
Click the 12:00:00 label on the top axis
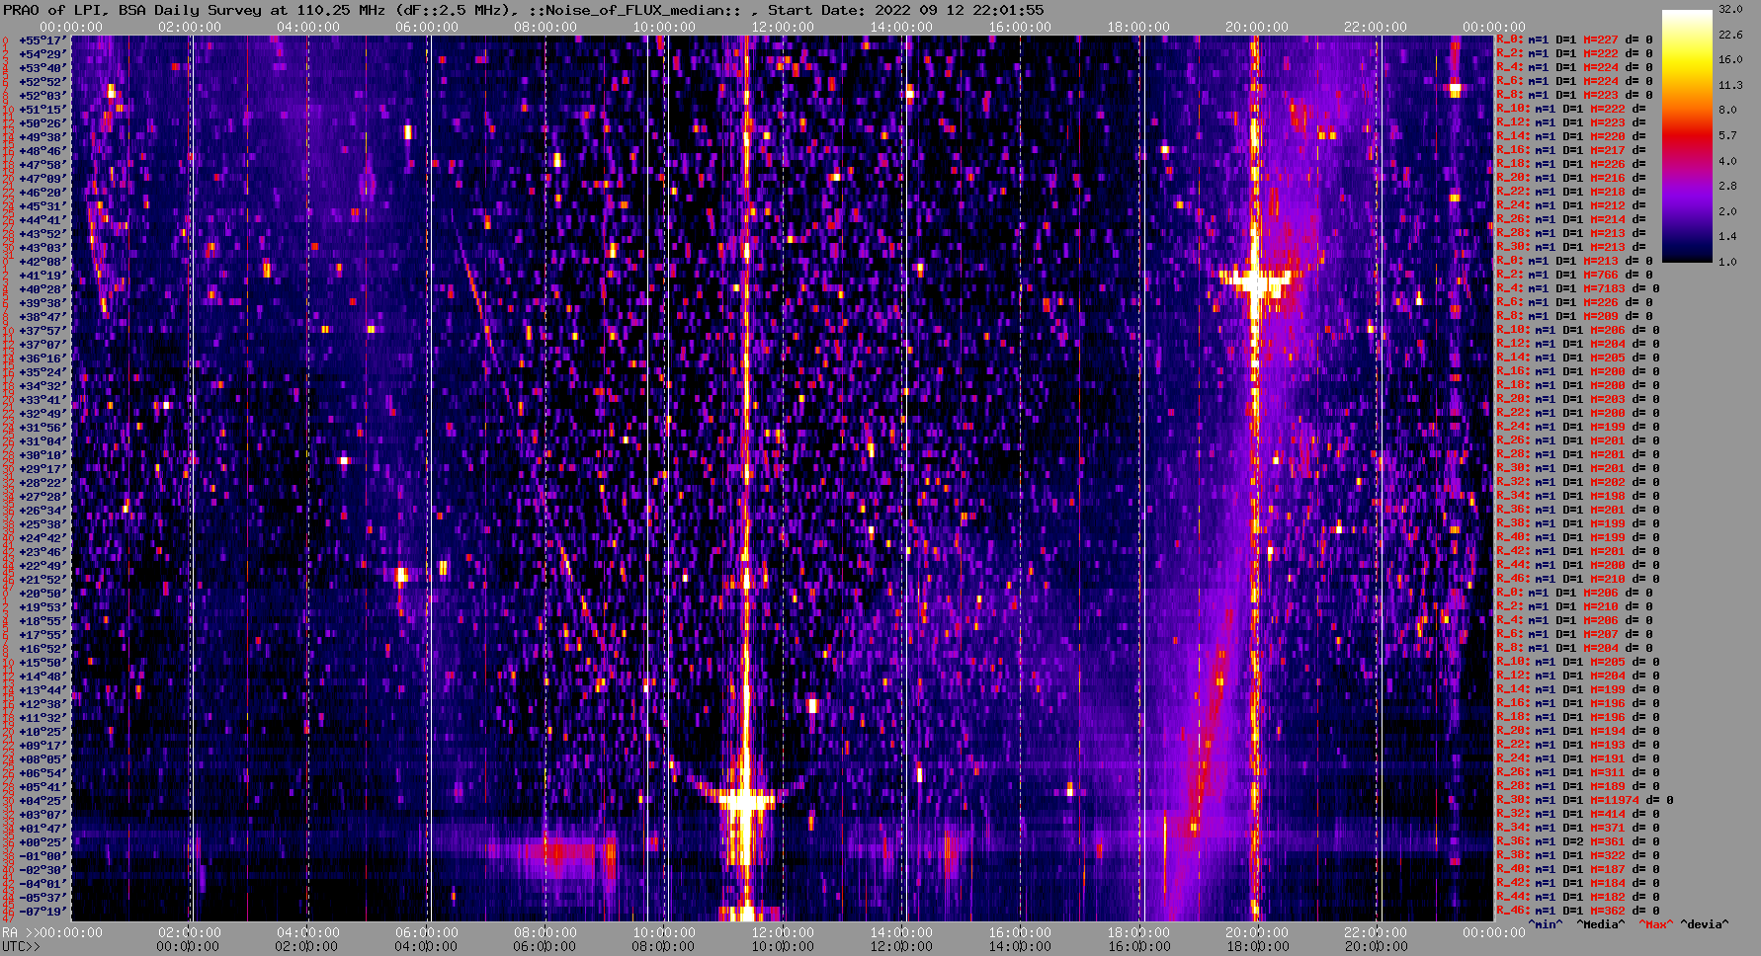783,27
